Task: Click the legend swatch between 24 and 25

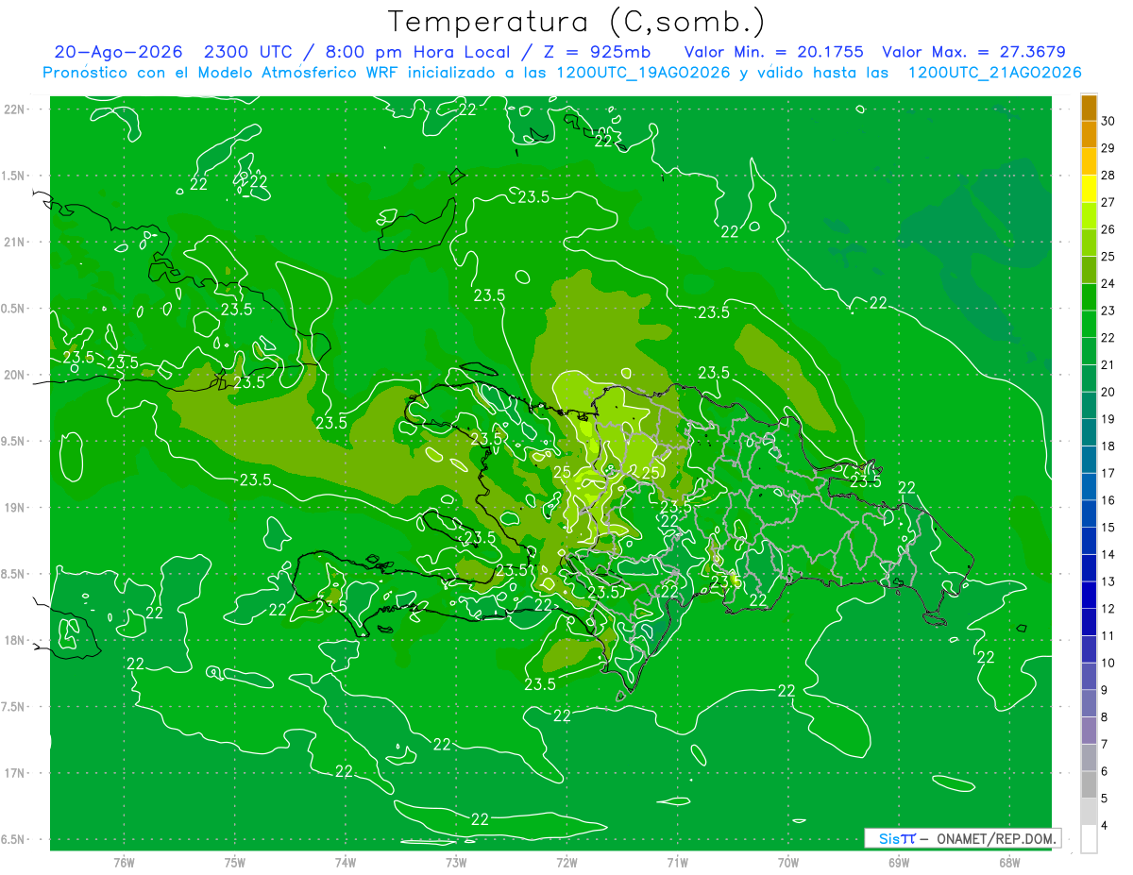Action: click(x=1089, y=269)
